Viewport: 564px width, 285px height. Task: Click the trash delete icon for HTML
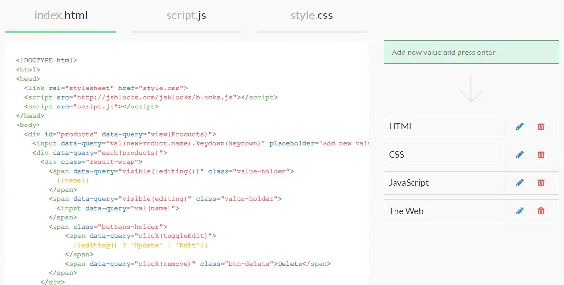tap(541, 126)
